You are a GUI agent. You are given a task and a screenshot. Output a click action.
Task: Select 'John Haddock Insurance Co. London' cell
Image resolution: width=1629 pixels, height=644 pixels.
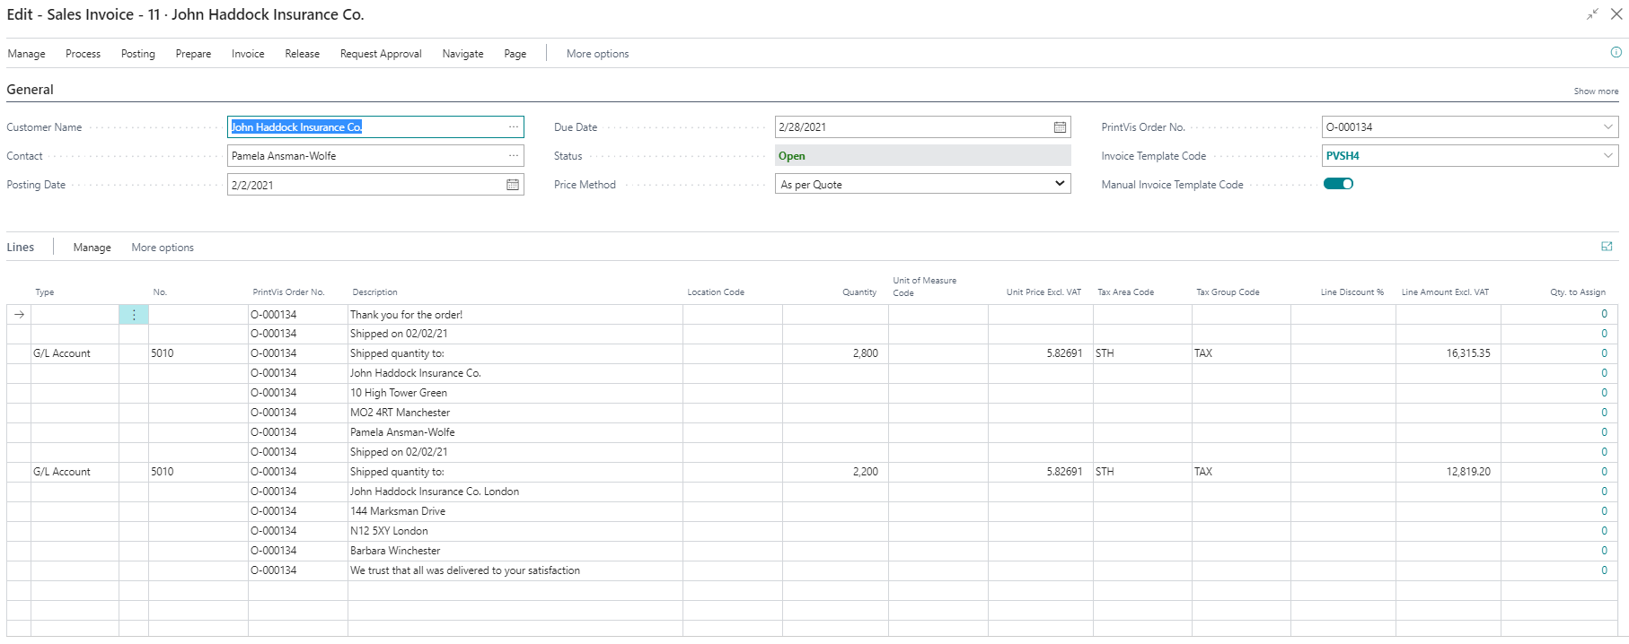tap(515, 492)
